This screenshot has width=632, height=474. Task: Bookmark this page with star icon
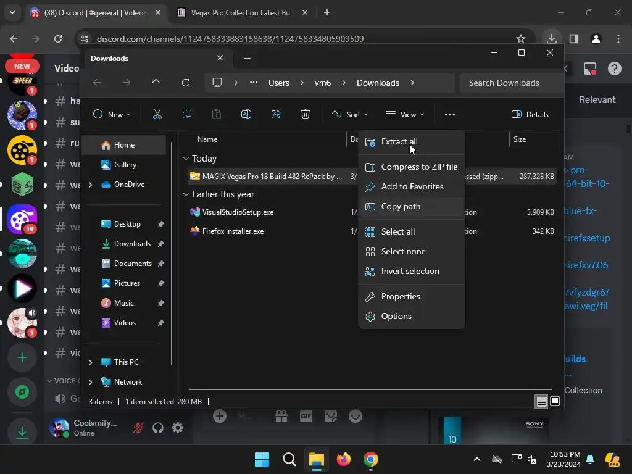pos(521,39)
